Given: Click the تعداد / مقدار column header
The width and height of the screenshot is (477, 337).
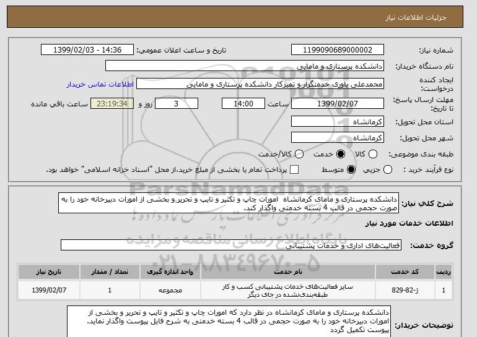Looking at the screenshot, I should pyautogui.click(x=110, y=271).
